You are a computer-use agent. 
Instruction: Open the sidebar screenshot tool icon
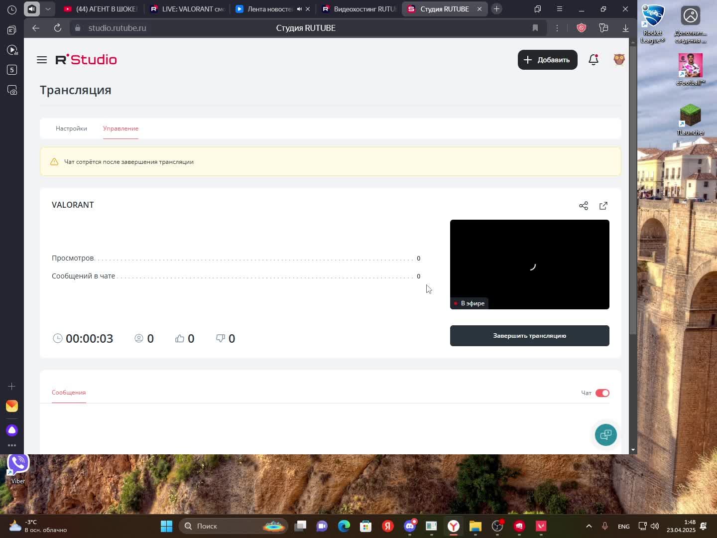tap(12, 90)
